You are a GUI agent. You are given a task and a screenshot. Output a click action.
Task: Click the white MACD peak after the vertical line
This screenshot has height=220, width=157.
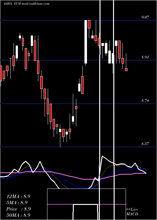pyautogui.click(x=103, y=156)
